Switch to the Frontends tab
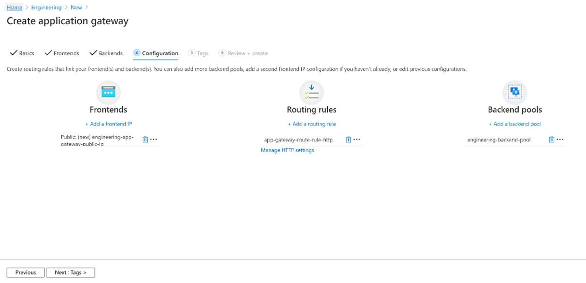Screen dimensions: 586x283 (x=62, y=53)
